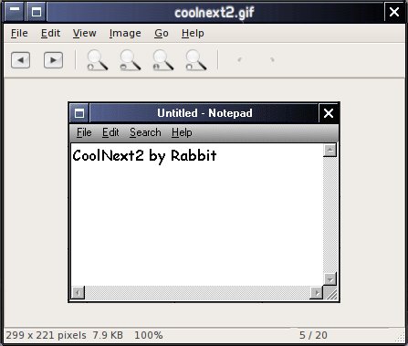Open the Edit menu of the image viewer

point(50,33)
